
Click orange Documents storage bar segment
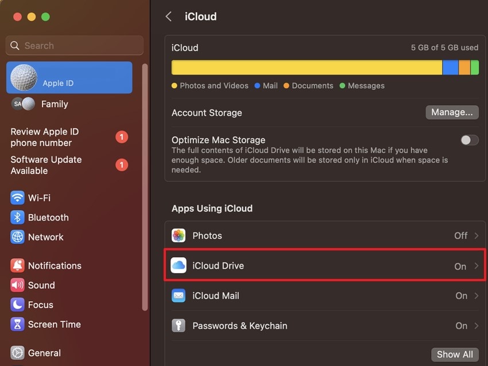(x=464, y=68)
